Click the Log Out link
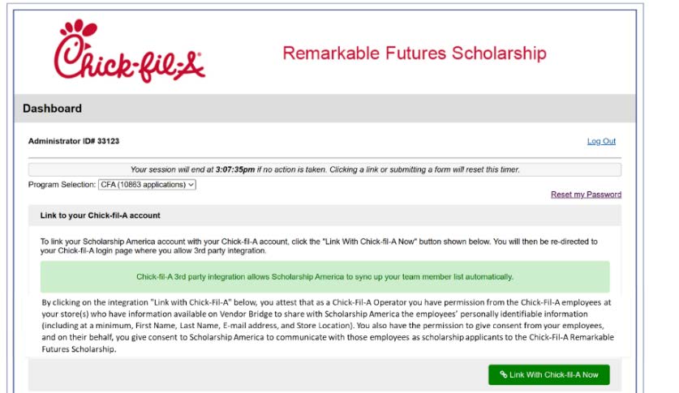679x393 pixels. 601,141
